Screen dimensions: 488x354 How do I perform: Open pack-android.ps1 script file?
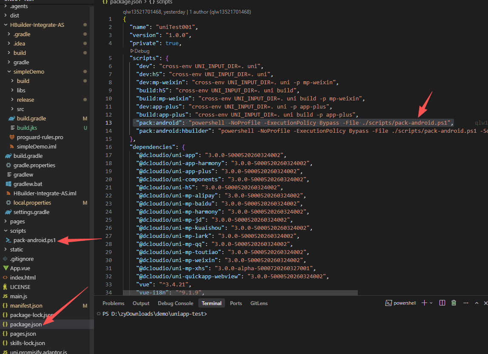[x=47, y=240]
